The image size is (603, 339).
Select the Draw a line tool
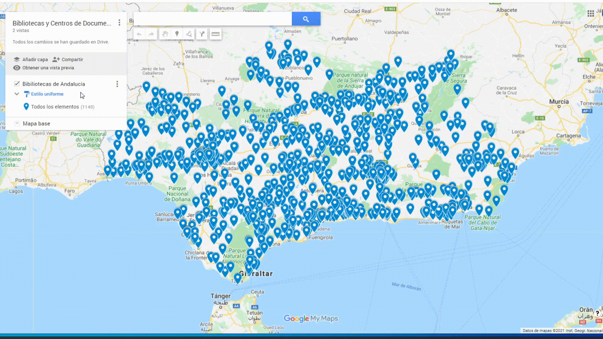click(x=189, y=34)
